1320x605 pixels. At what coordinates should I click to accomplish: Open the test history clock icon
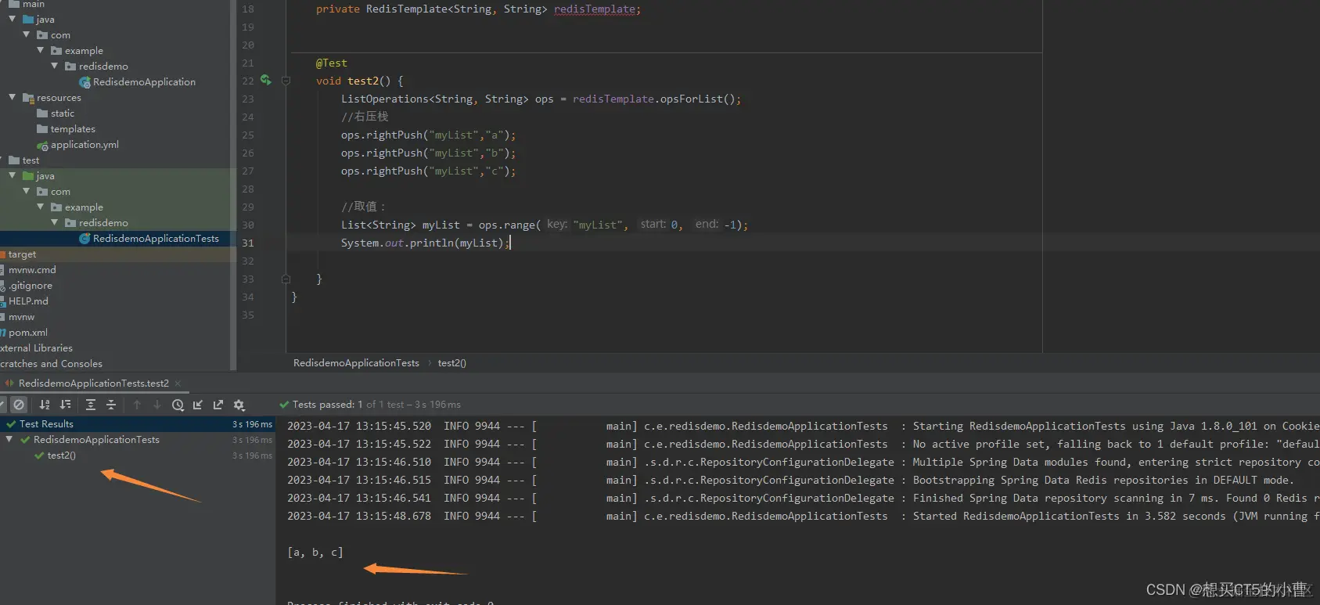pyautogui.click(x=178, y=405)
